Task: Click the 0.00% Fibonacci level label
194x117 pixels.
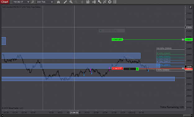Action: pos(163,70)
